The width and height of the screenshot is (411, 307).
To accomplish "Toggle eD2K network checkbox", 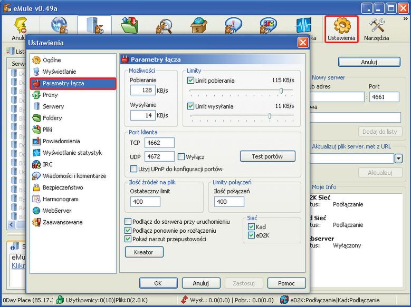I will pos(251,235).
